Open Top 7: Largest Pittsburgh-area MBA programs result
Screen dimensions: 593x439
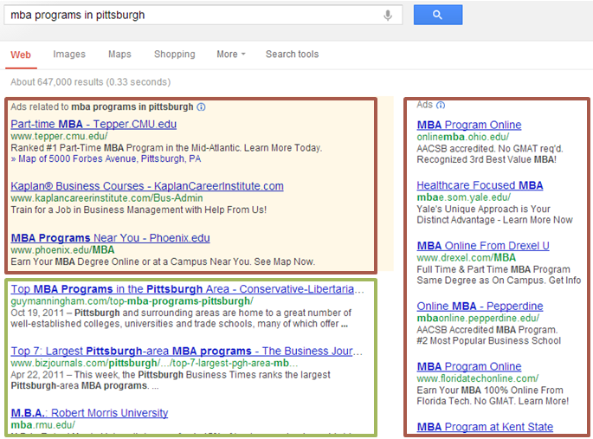[186, 351]
